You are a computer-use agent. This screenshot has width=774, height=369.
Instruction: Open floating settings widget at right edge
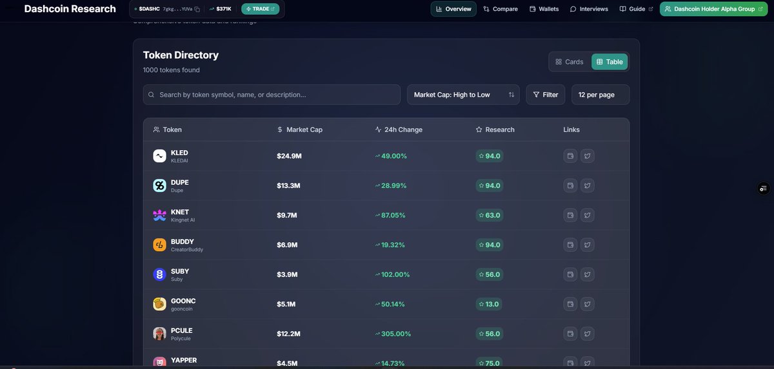click(x=763, y=189)
